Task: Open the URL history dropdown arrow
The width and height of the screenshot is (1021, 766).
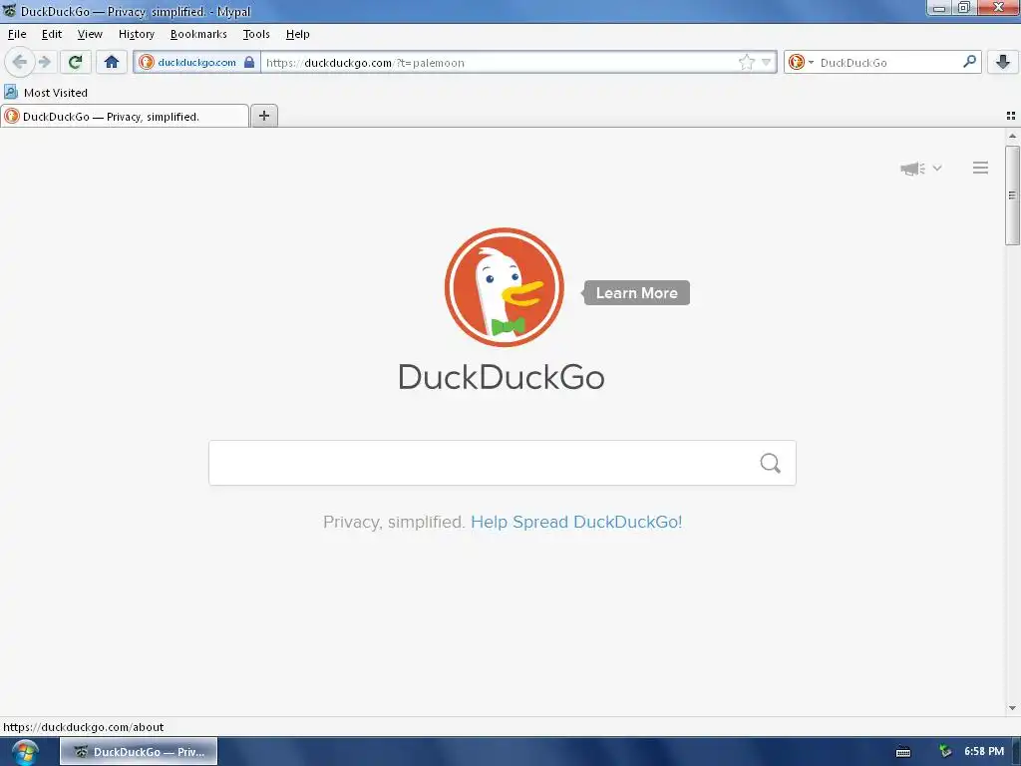Action: coord(767,63)
